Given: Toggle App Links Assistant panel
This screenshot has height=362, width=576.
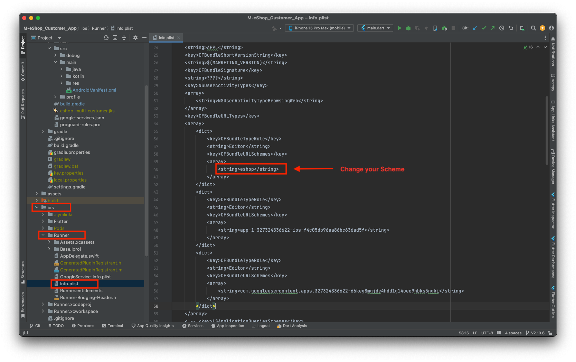Looking at the screenshot, I should 553,121.
